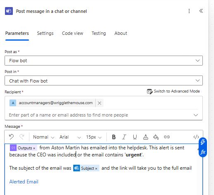
Task: Click the Subject dynamic content token
Action: click(x=86, y=168)
